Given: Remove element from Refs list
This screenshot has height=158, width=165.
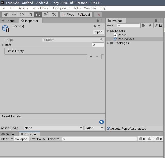Looking at the screenshot, I should (x=97, y=57).
